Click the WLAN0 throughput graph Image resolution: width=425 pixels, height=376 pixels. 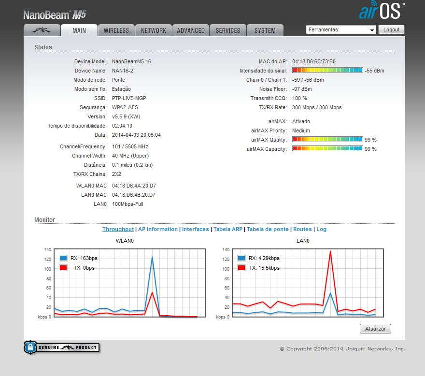pyautogui.click(x=129, y=283)
